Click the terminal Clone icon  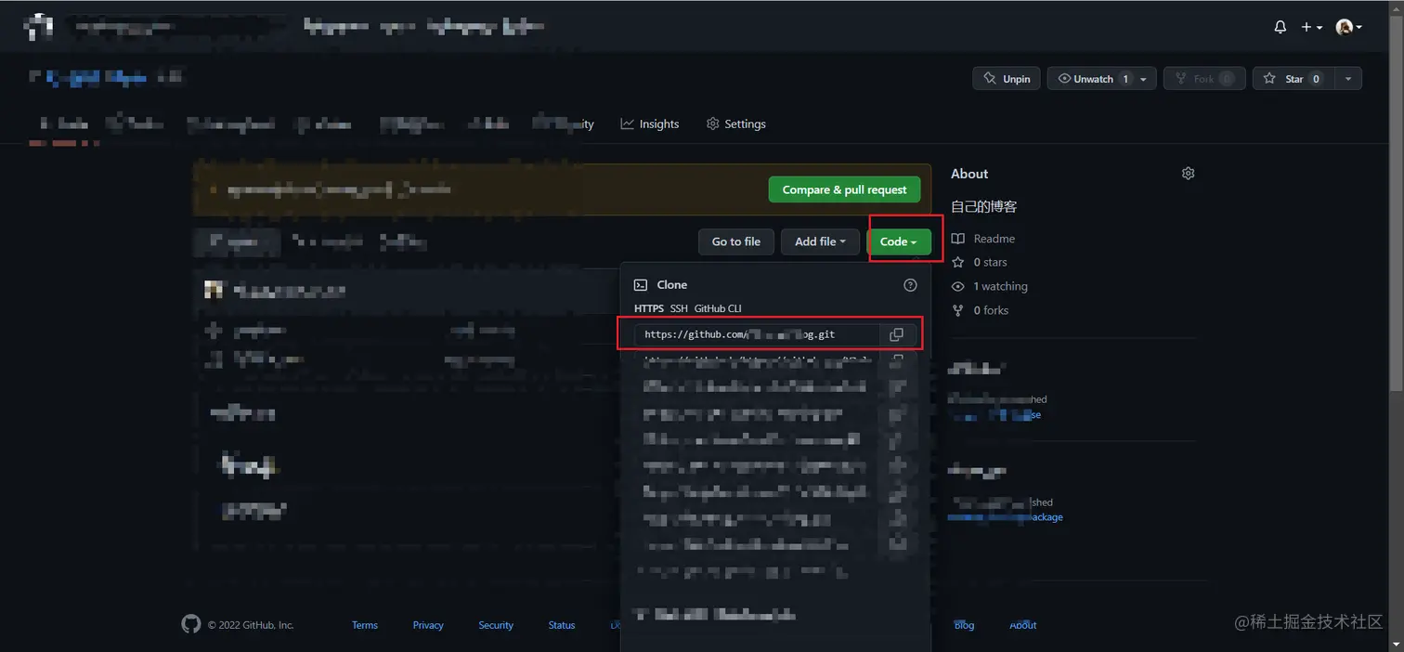click(641, 285)
